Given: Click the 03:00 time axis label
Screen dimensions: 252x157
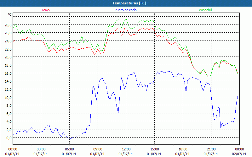Looking at the screenshot, I should point(41,149).
